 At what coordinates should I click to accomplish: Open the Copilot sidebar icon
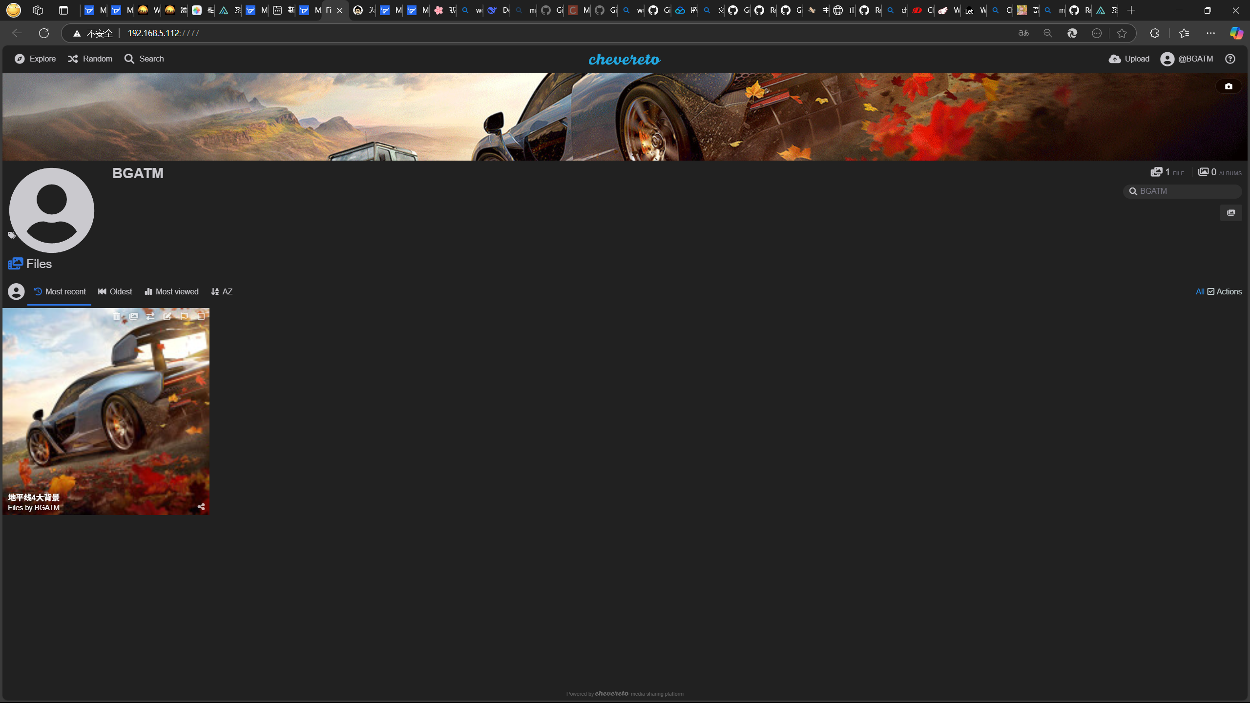pos(1236,33)
